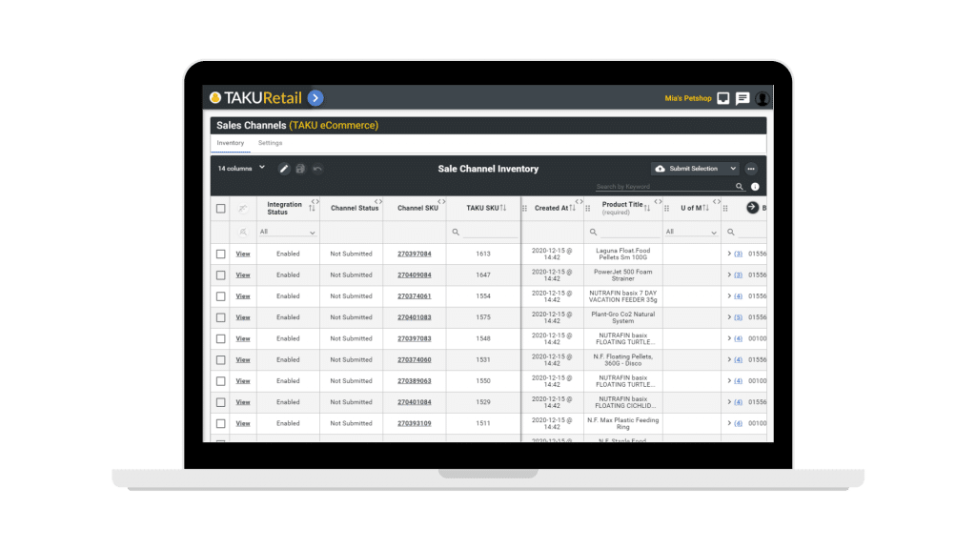Open the Integration Status All filter dropdown
Screen dimensions: 976x549
(287, 232)
